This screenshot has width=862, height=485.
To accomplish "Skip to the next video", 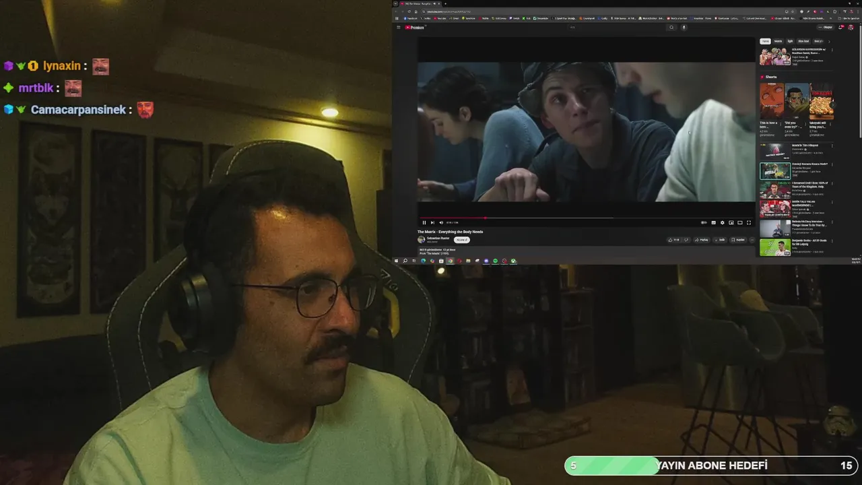I will click(x=432, y=222).
